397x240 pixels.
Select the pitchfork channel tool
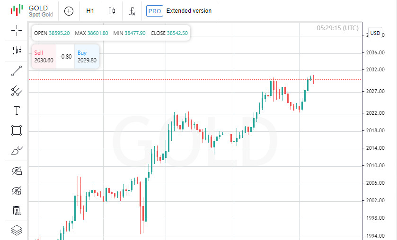[x=17, y=91]
